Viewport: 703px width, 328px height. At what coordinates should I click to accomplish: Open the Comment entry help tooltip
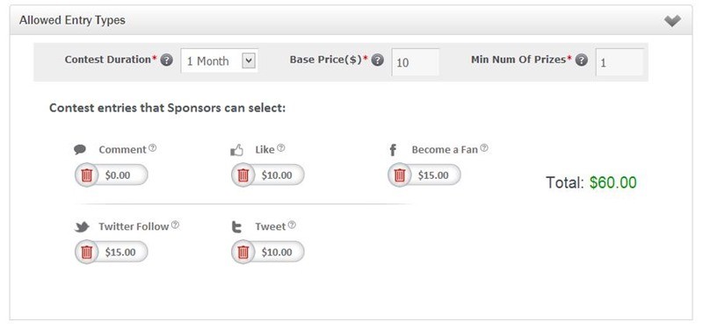tap(152, 147)
